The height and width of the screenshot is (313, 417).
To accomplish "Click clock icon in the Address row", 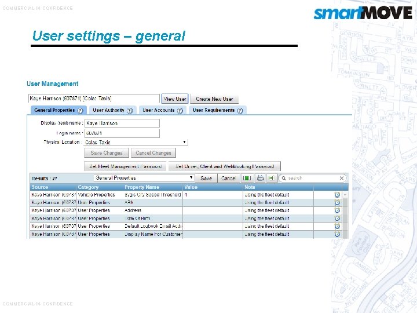I will click(x=337, y=210).
